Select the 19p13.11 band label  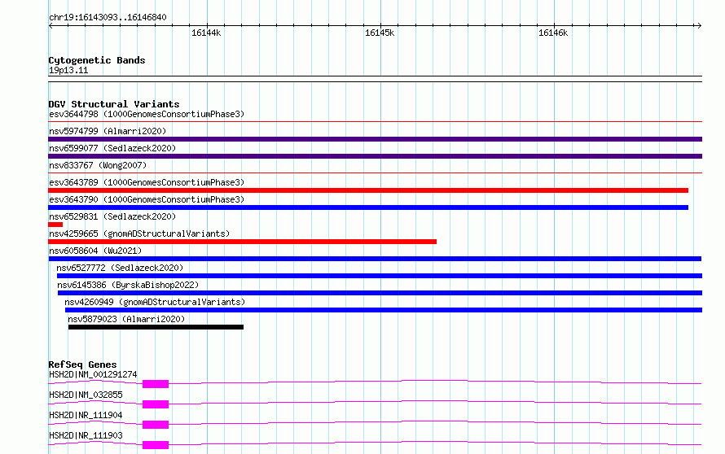(x=68, y=70)
